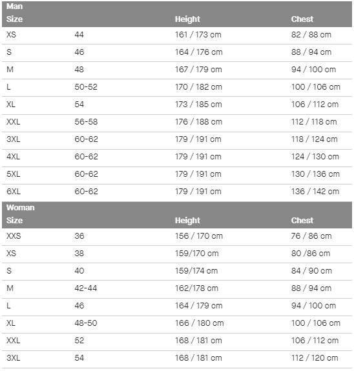
Task: Click the 6XL size label
Action: 14,192
